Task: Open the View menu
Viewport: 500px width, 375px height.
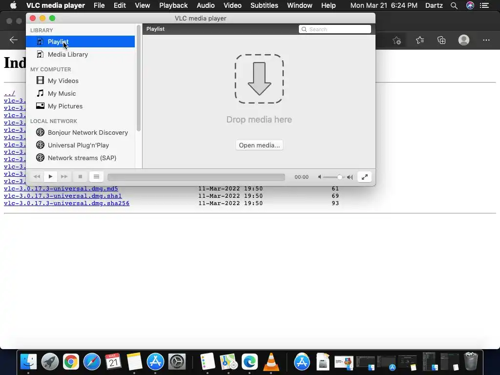Action: [142, 5]
